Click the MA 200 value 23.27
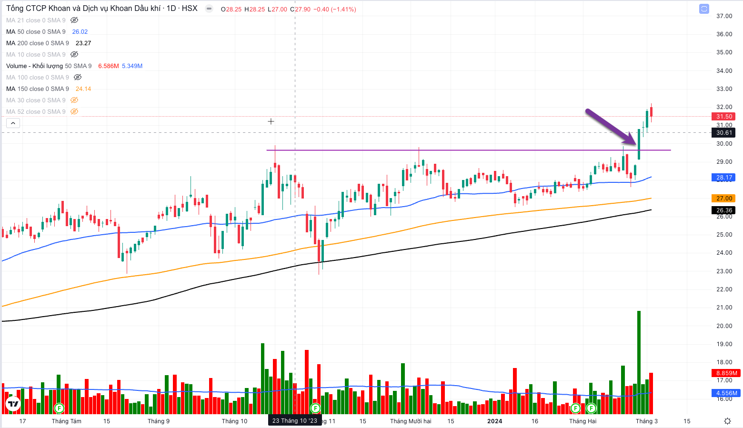This screenshot has width=743, height=428. pos(83,43)
